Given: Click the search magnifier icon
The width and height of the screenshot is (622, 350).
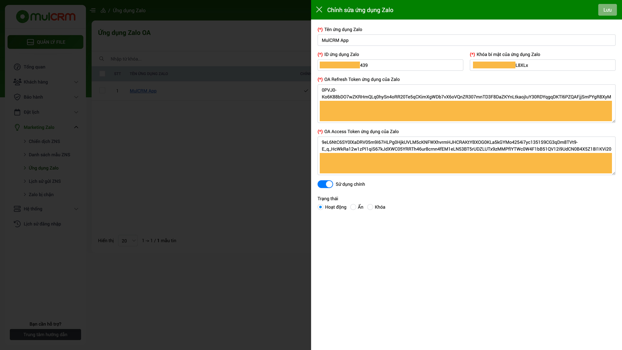Looking at the screenshot, I should (101, 59).
